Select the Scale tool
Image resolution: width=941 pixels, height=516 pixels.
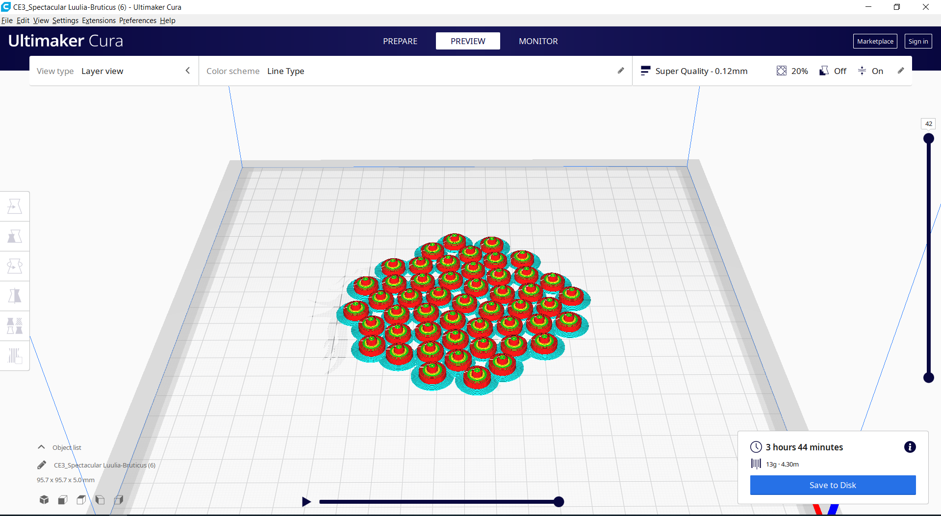coord(15,236)
